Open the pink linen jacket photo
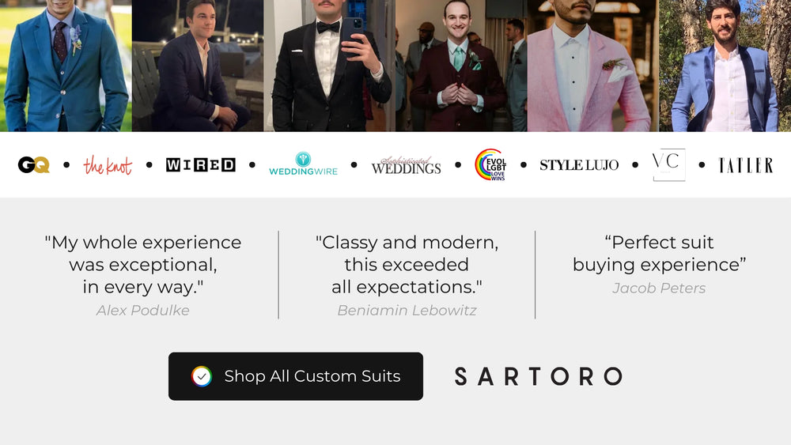791x445 pixels. 592,66
